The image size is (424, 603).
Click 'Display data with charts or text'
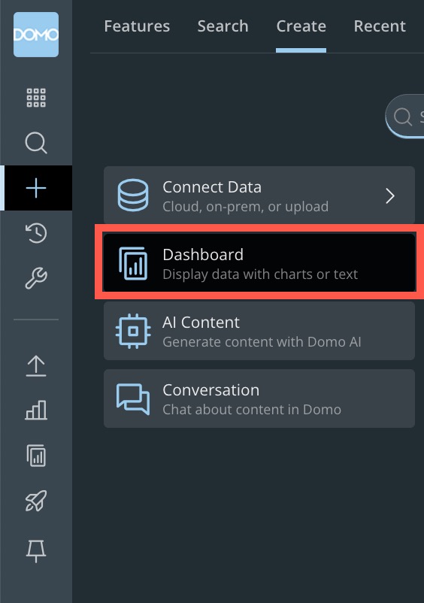click(x=260, y=274)
